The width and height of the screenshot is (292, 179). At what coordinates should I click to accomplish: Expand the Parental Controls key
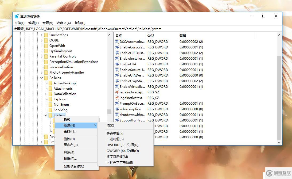click(x=41, y=56)
